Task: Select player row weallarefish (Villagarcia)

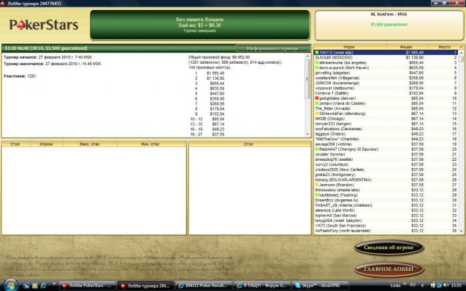Action: (x=386, y=78)
